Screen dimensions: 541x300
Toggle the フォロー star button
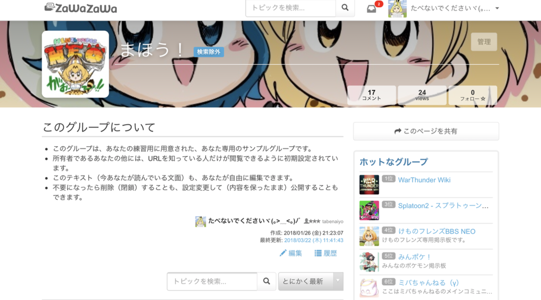tap(473, 95)
